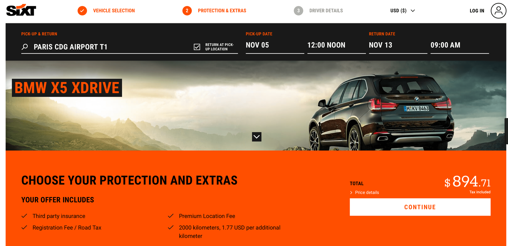Screen dimensions: 508x246
Task: Expand Price details
Action: click(x=364, y=193)
